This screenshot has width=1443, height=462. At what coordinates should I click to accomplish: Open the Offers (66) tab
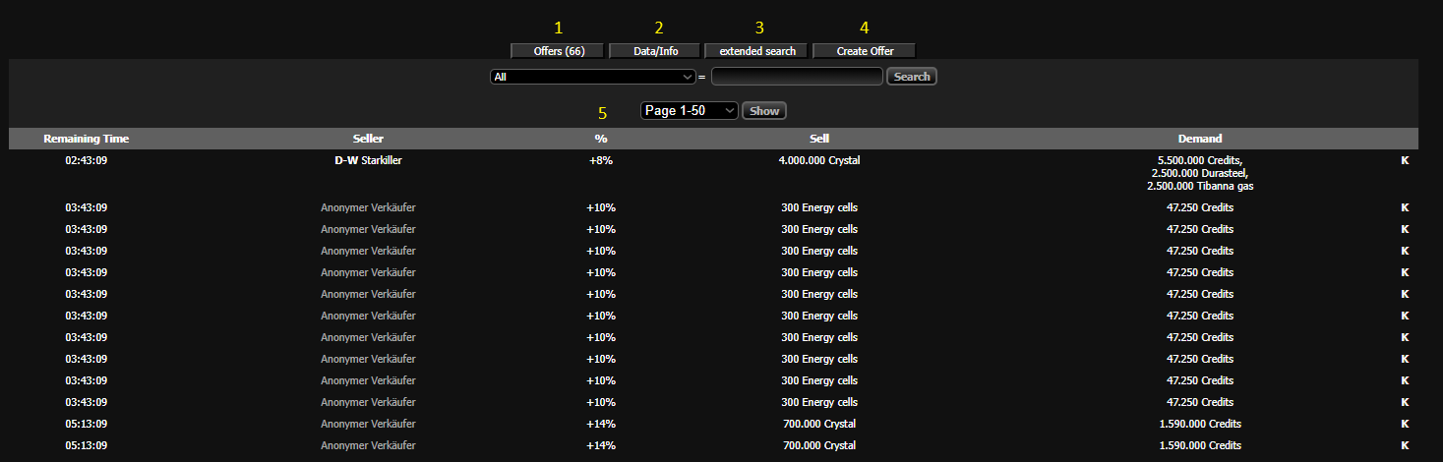tap(558, 51)
